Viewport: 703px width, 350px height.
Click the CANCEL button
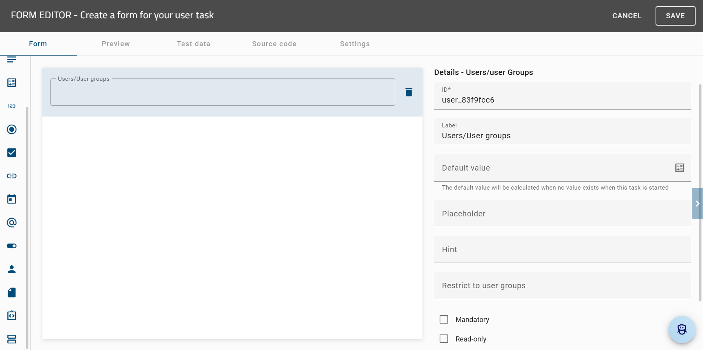[x=627, y=16]
